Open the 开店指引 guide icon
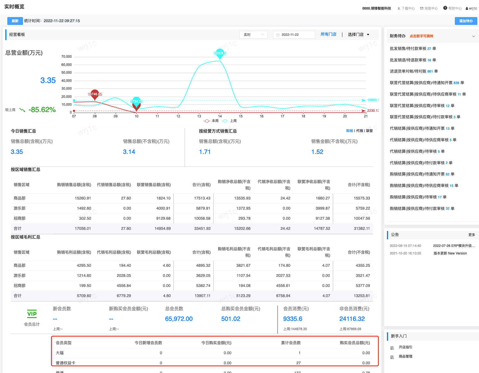 tap(392, 348)
